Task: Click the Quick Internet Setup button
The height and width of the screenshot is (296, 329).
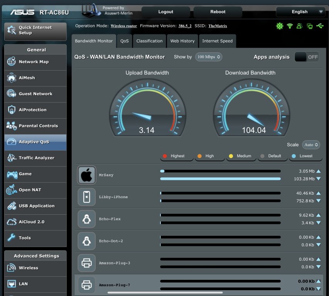Action: (35, 30)
